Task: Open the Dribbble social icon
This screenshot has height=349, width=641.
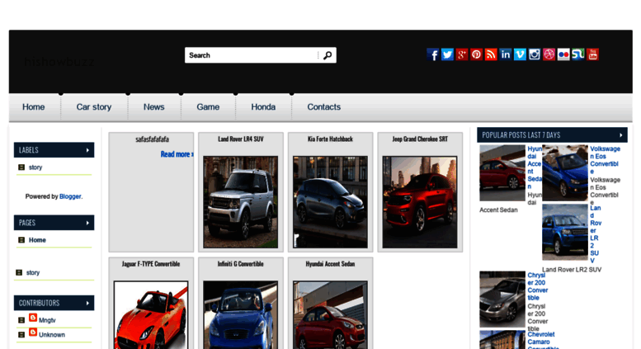Action: point(549,54)
